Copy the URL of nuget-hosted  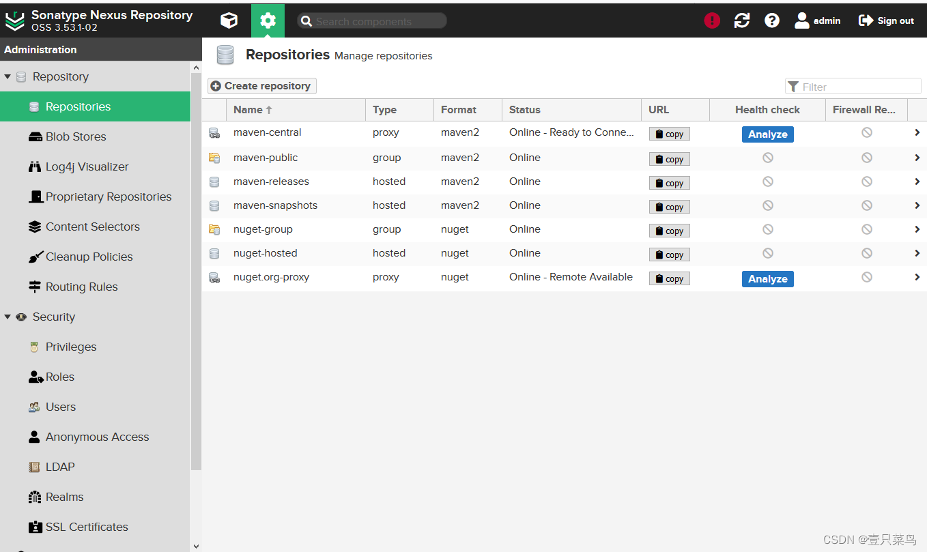670,255
